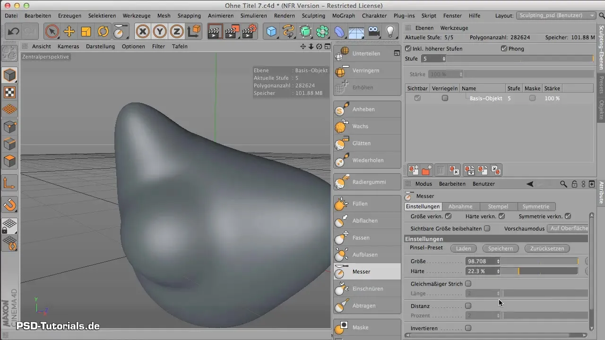605x340 pixels.
Task: Toggle Verriegeln lock for Basis-Objekt layer
Action: coord(444,98)
